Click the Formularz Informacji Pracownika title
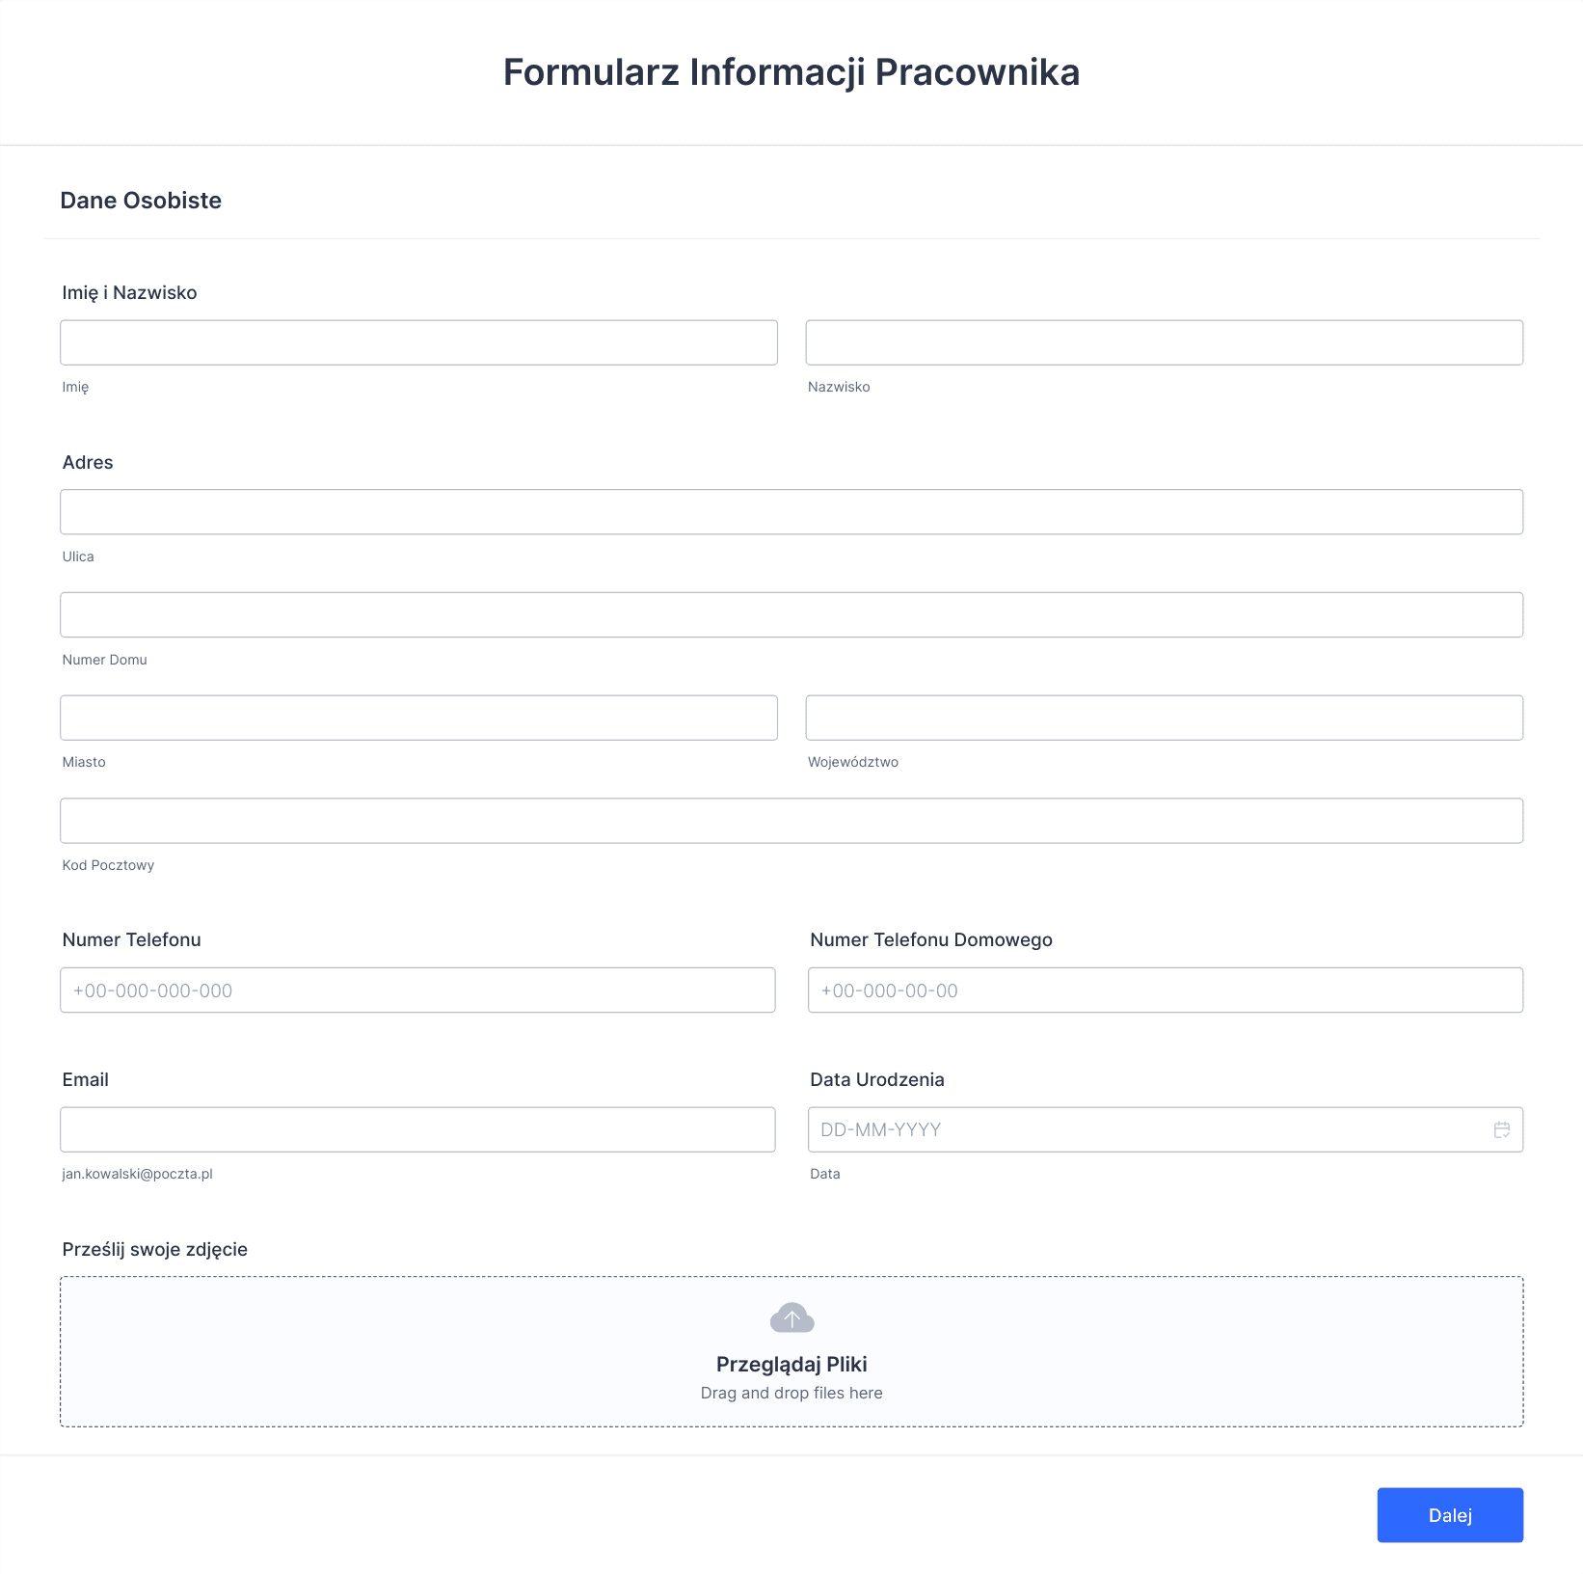This screenshot has width=1583, height=1574. (x=791, y=72)
